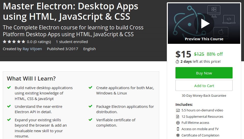
Task: Open Ray Viljoen's instructor profile
Action: tap(32, 49)
